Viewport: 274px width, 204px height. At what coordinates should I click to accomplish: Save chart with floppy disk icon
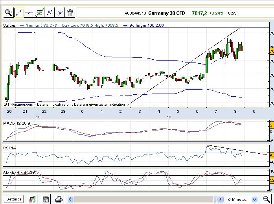point(46,199)
